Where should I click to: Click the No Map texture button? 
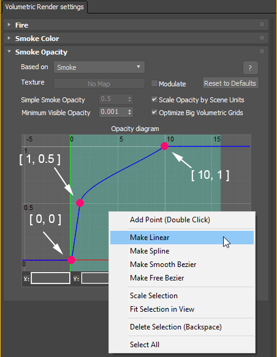coord(99,83)
